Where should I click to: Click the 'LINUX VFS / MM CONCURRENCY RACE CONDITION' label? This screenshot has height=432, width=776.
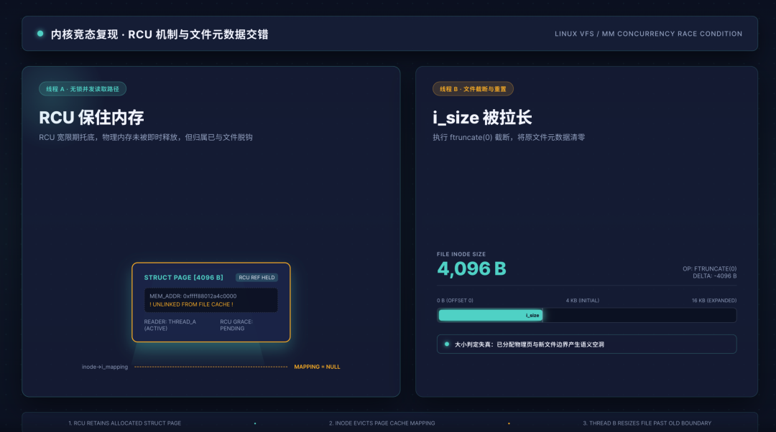(648, 34)
